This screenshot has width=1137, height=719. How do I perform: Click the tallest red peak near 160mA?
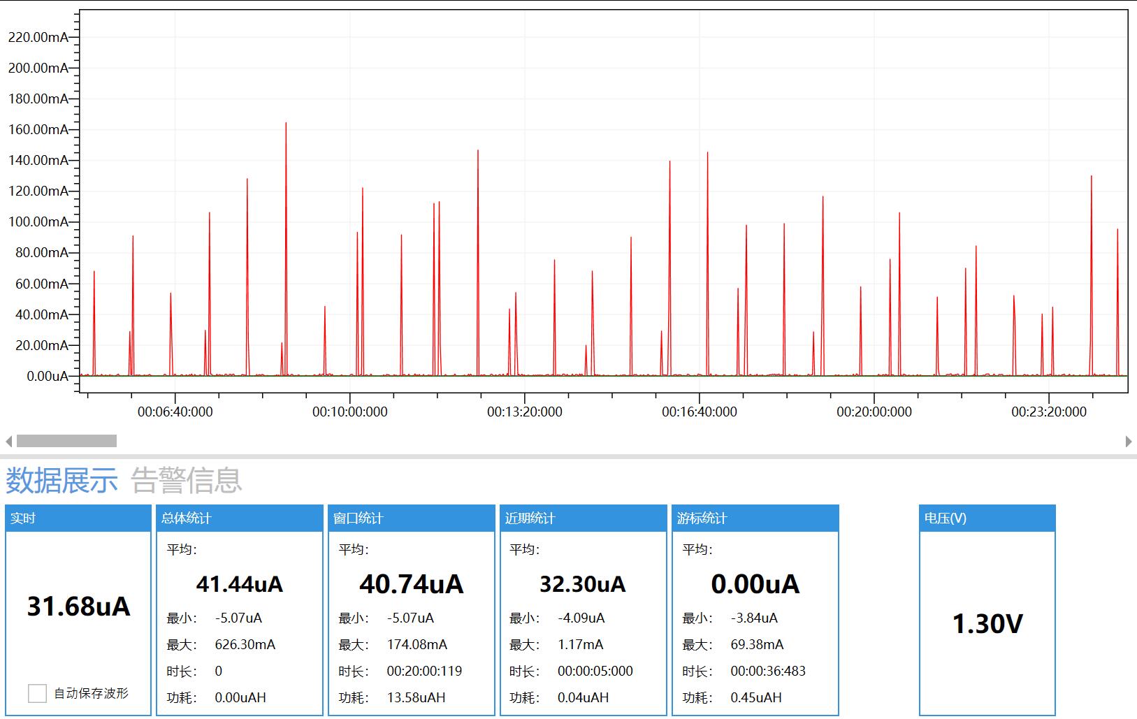pyautogui.click(x=286, y=126)
